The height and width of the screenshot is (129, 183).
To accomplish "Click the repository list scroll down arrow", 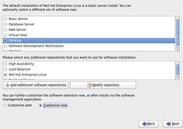I will (177, 78).
